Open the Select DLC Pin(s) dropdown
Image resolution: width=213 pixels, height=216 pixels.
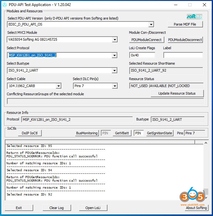tap(114, 86)
